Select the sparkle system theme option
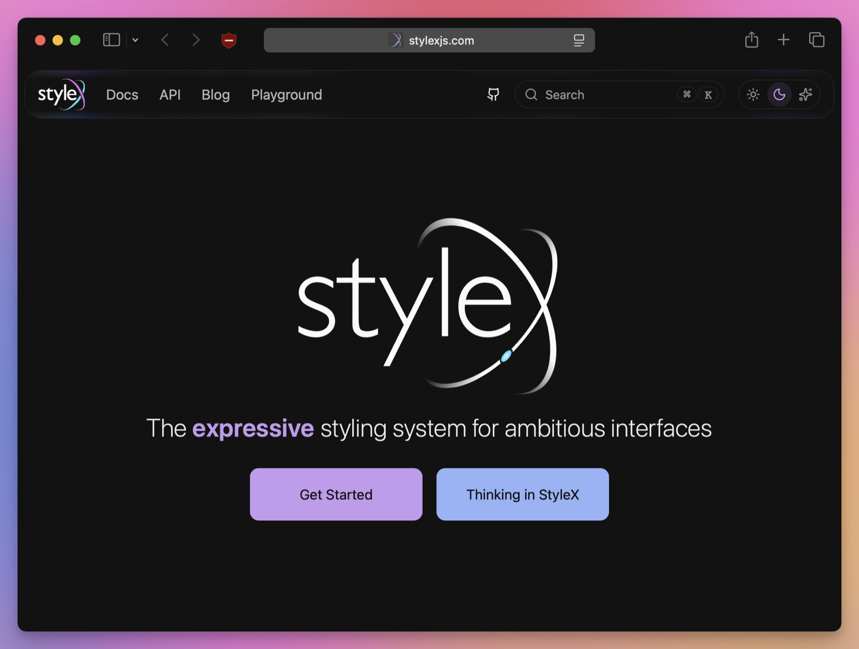Screen dimensions: 859x649 (805, 94)
